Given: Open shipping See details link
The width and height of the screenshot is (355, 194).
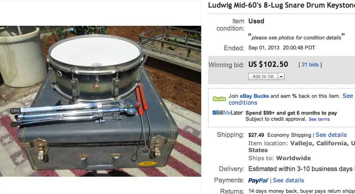Looking at the screenshot, I should 331,135.
